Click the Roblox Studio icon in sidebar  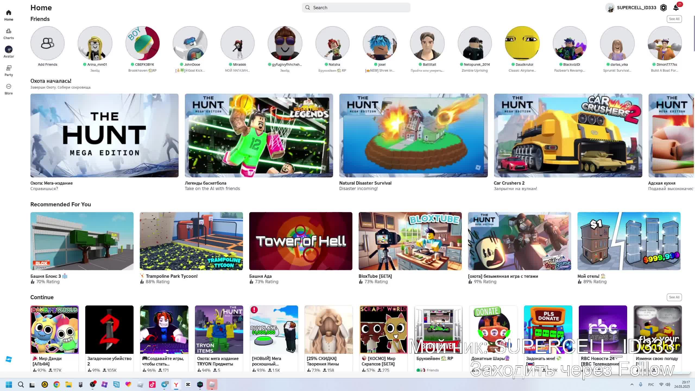(9, 359)
